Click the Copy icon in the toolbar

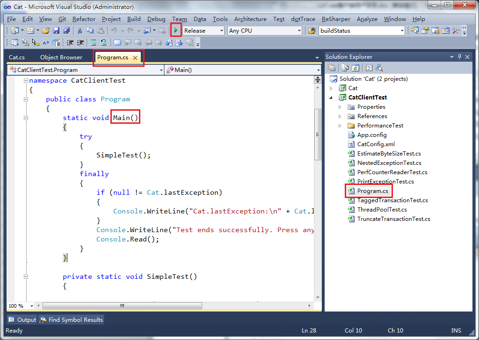pyautogui.click(x=90, y=30)
